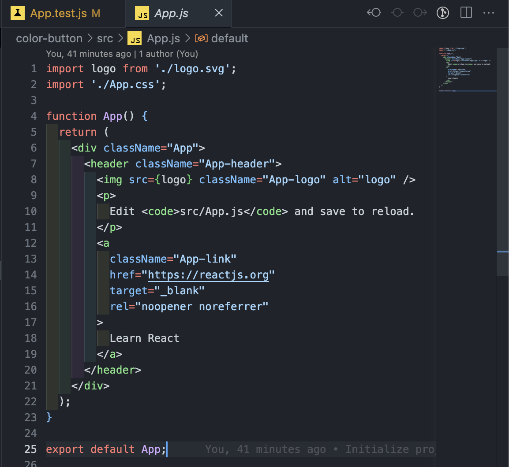
Task: Switch to the App.test.js tab
Action: pyautogui.click(x=64, y=13)
